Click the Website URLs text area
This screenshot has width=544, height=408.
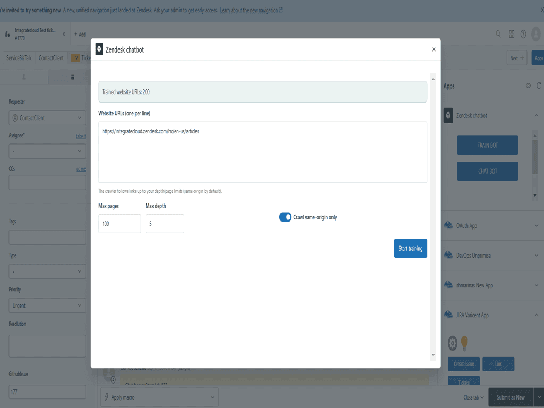tap(262, 152)
